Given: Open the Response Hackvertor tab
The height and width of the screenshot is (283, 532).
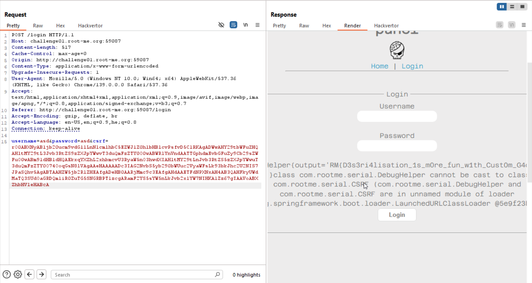Looking at the screenshot, I should tap(386, 26).
